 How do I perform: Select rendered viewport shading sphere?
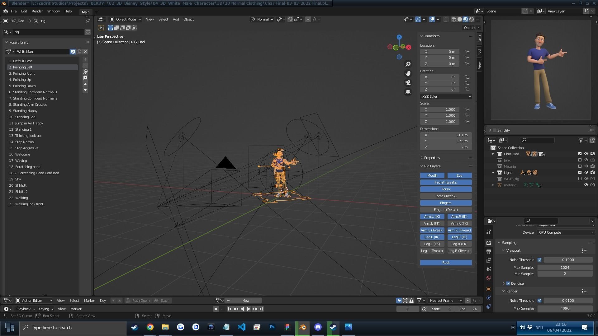point(472,19)
